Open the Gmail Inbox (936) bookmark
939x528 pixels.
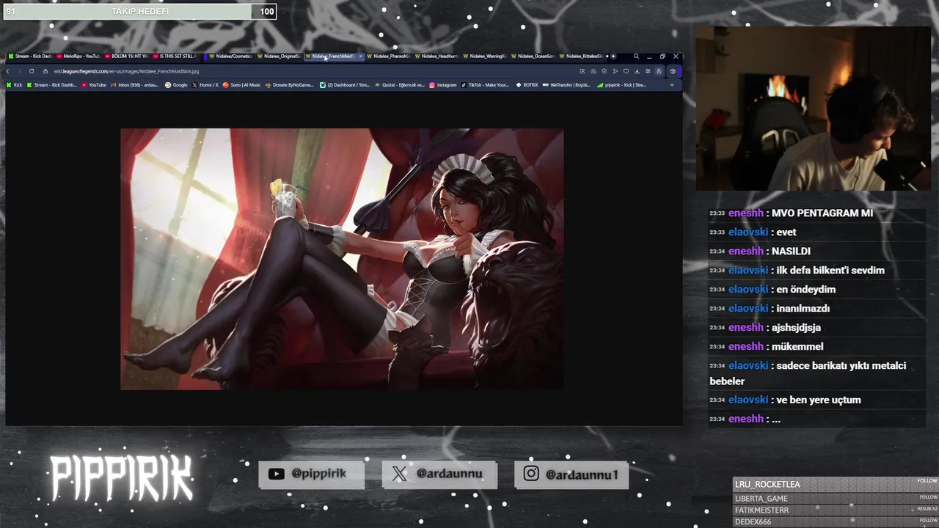click(134, 85)
